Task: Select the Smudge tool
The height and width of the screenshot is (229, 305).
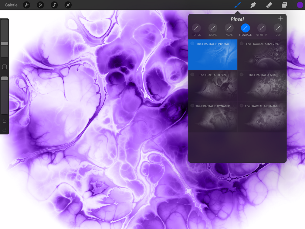Action: tap(253, 5)
